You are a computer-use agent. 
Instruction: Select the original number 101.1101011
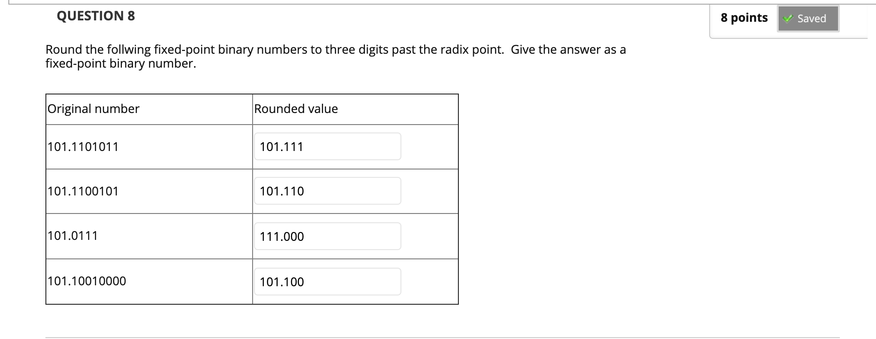pos(82,146)
